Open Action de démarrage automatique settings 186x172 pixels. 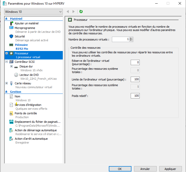pyautogui.click(x=36, y=130)
